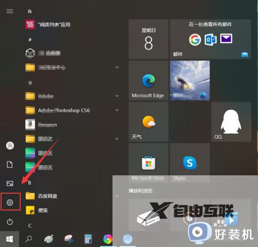
Task: Jump via the & letter header
Action: (30, 11)
